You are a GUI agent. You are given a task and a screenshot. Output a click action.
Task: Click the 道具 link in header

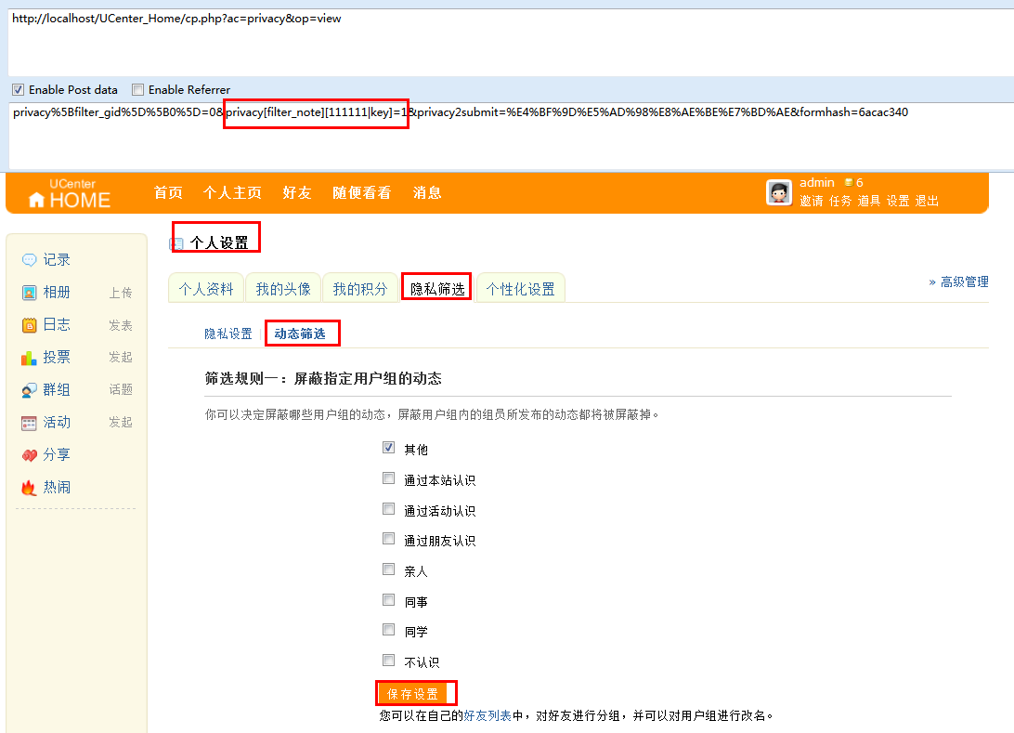[869, 202]
